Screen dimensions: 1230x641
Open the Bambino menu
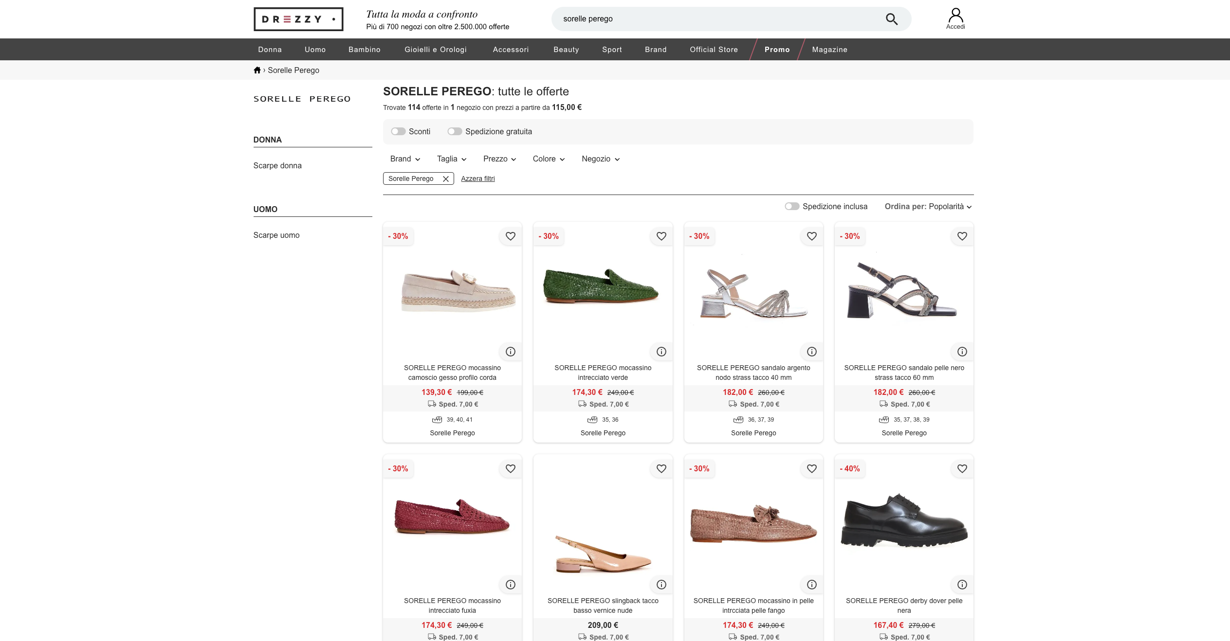click(x=364, y=50)
